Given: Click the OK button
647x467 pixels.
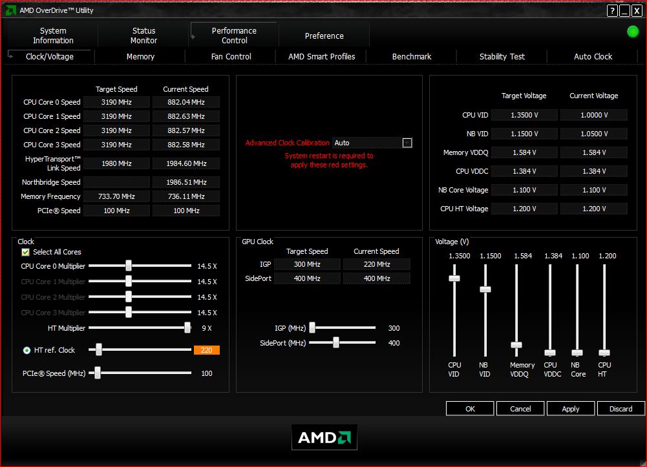Looking at the screenshot, I should (x=470, y=409).
